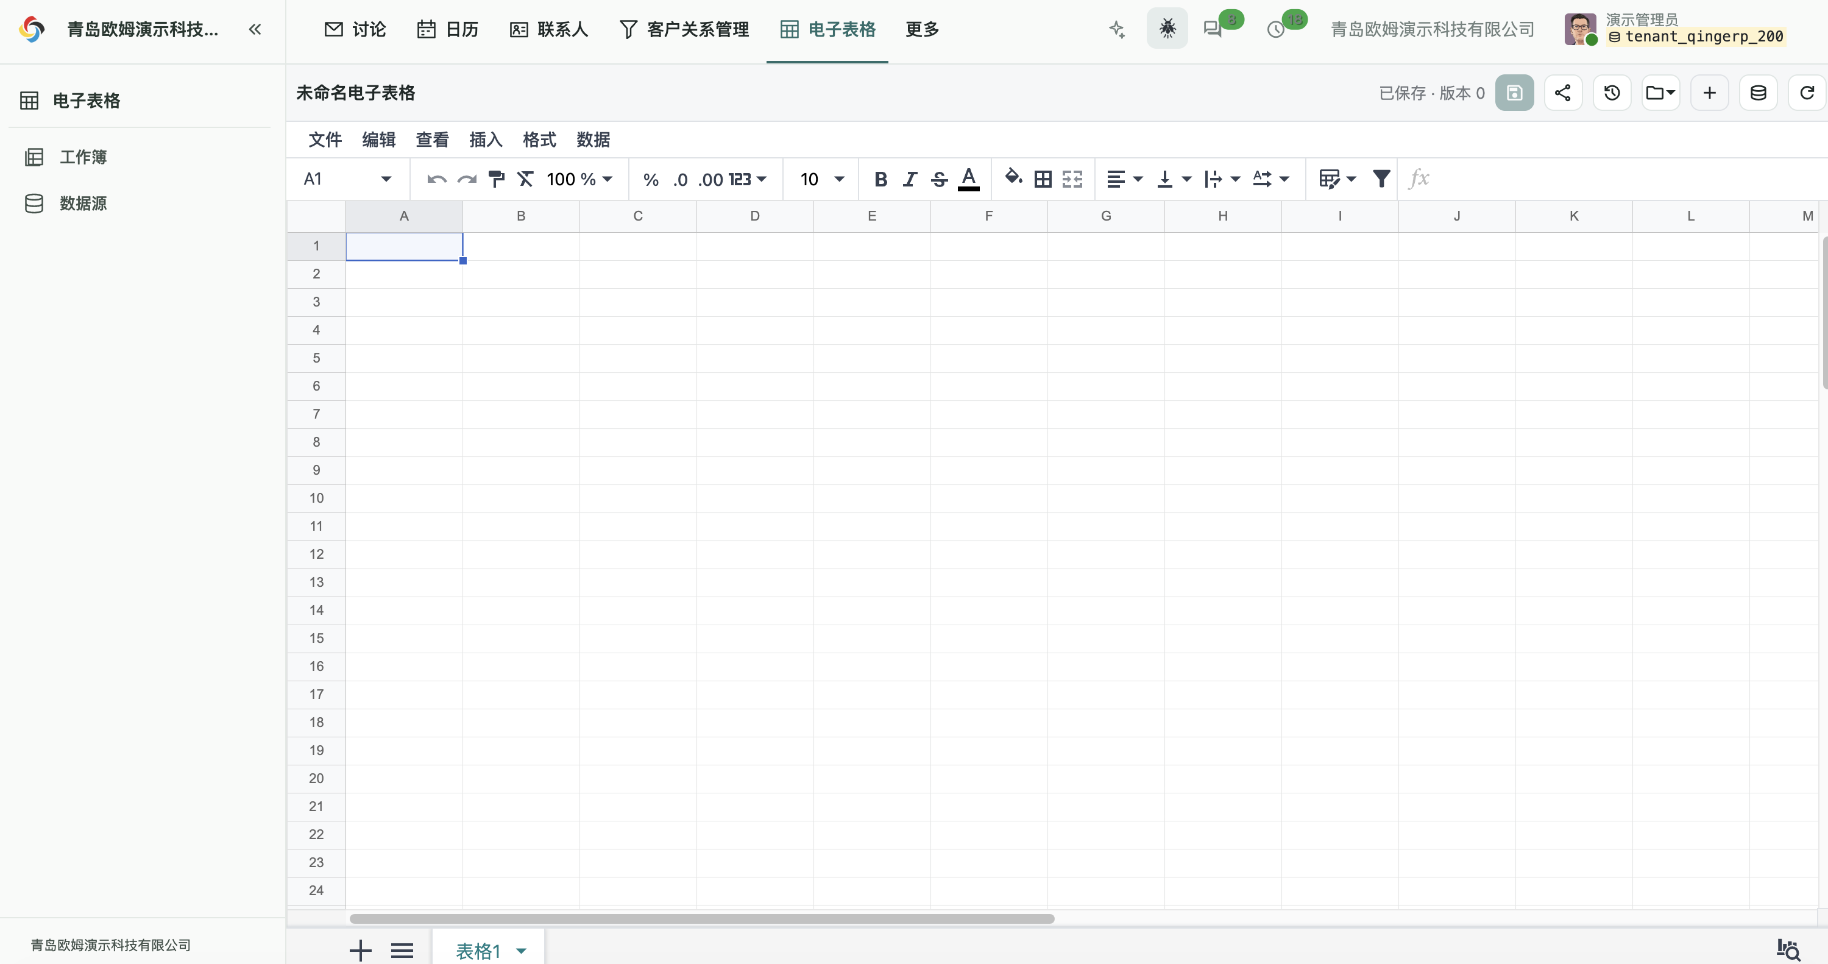This screenshot has height=964, width=1828.
Task: Open the version history icon
Action: [x=1612, y=92]
